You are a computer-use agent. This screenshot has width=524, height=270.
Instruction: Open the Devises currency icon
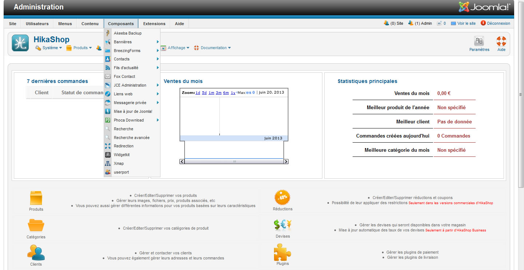pyautogui.click(x=283, y=225)
